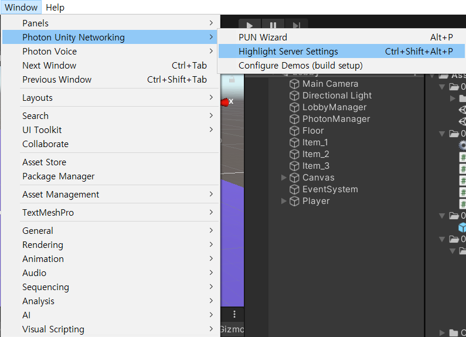The image size is (466, 337).
Task: Open the Analysis submenu
Action: 111,301
